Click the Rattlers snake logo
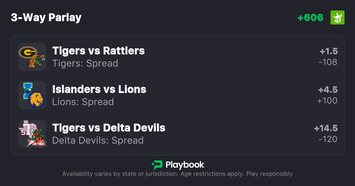Screen dimensions: 355x186 [37, 61]
